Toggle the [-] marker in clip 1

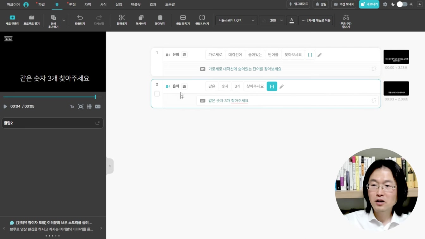(310, 55)
